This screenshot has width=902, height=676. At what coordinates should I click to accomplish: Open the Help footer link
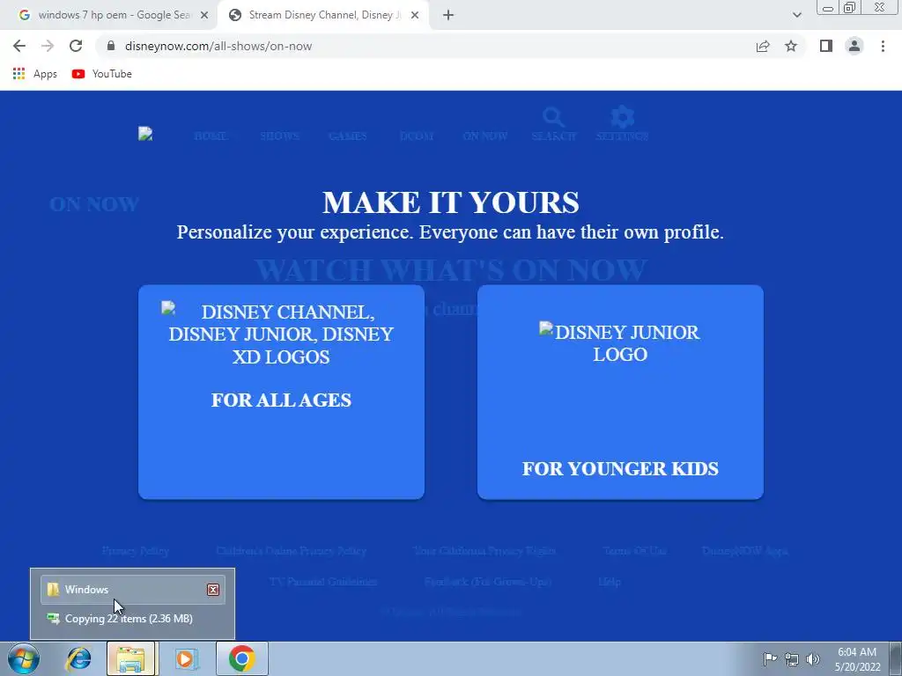610,582
